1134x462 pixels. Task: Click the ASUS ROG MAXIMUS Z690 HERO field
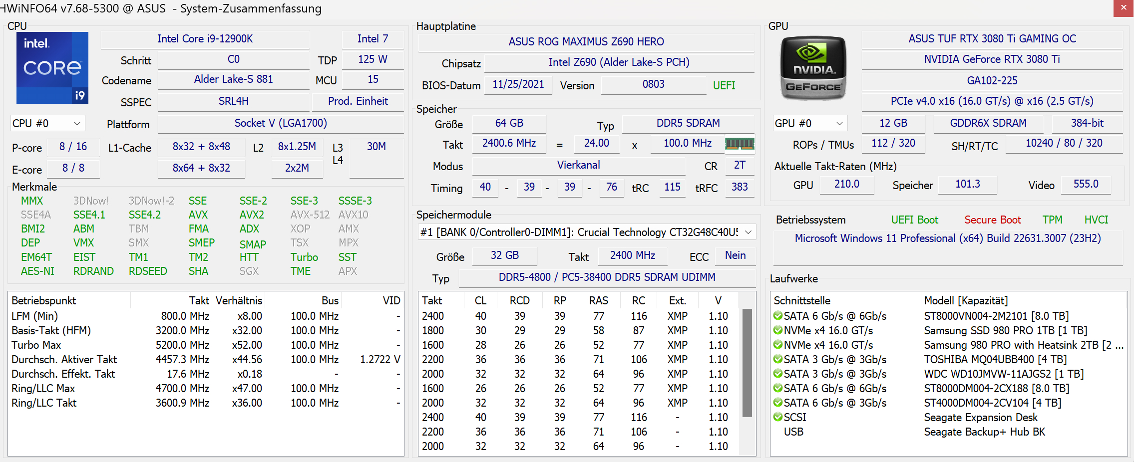click(586, 42)
